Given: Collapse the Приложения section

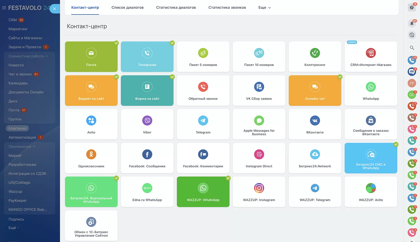Looking at the screenshot, I should coord(22,147).
